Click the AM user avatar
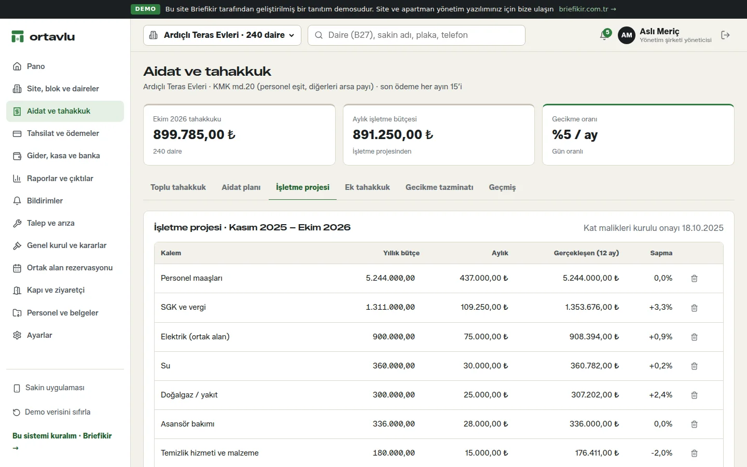The height and width of the screenshot is (467, 747). 627,35
